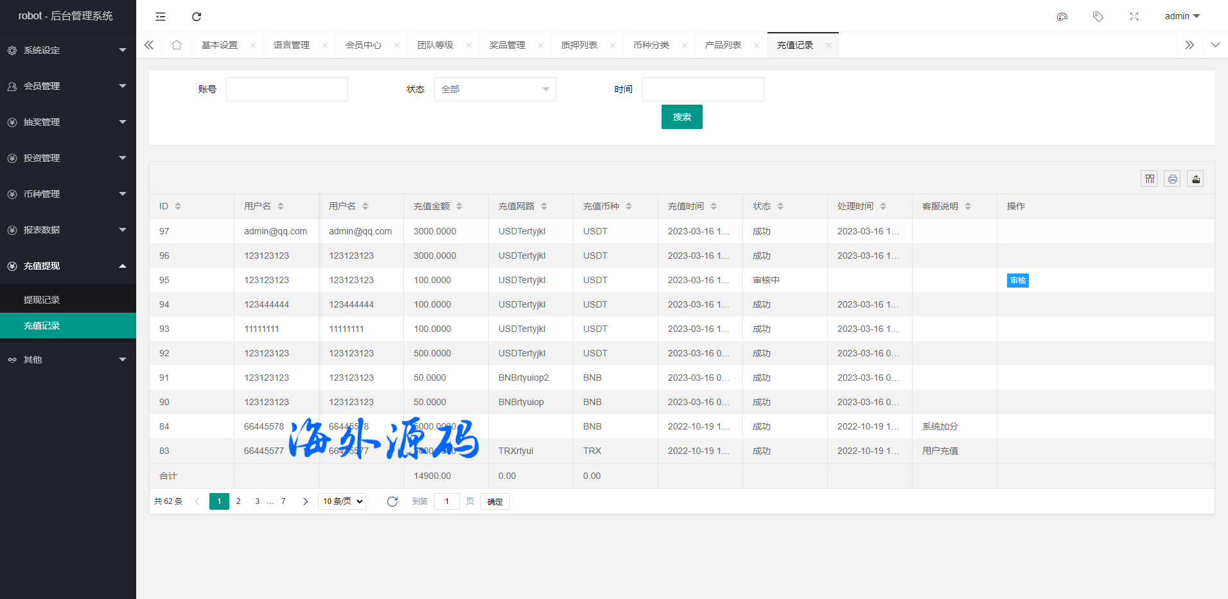Switch to the 产品列表 tab

click(x=723, y=45)
